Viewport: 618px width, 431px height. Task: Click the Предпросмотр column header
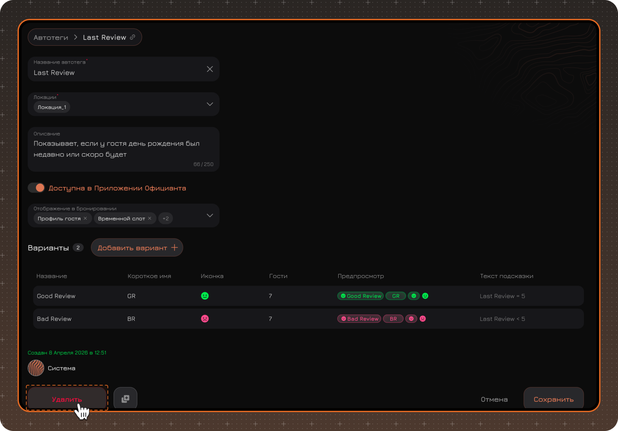[361, 276]
